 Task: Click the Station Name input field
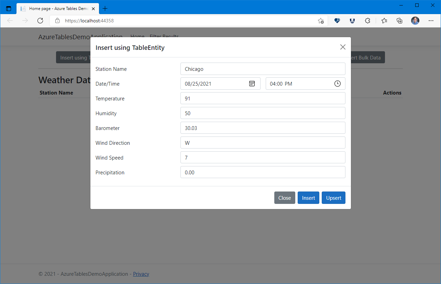coord(263,69)
